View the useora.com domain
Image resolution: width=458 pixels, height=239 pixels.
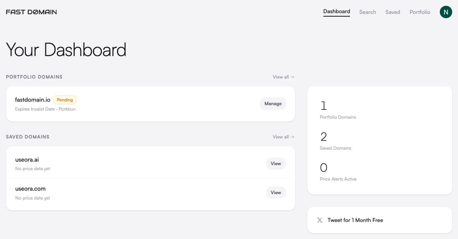pos(276,192)
